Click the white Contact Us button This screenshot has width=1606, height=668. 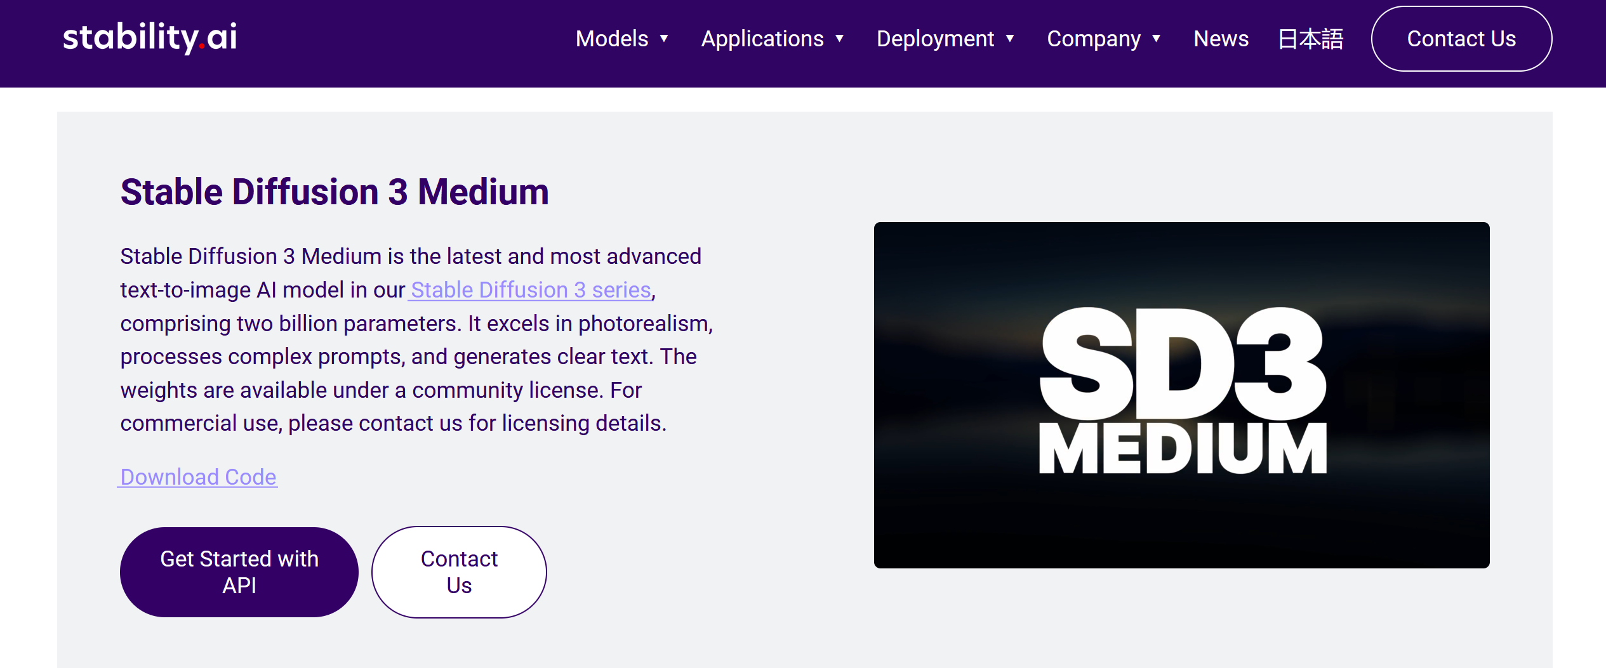pos(459,572)
